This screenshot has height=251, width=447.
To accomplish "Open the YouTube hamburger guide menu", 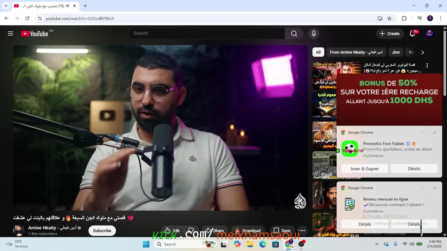I will point(10,33).
